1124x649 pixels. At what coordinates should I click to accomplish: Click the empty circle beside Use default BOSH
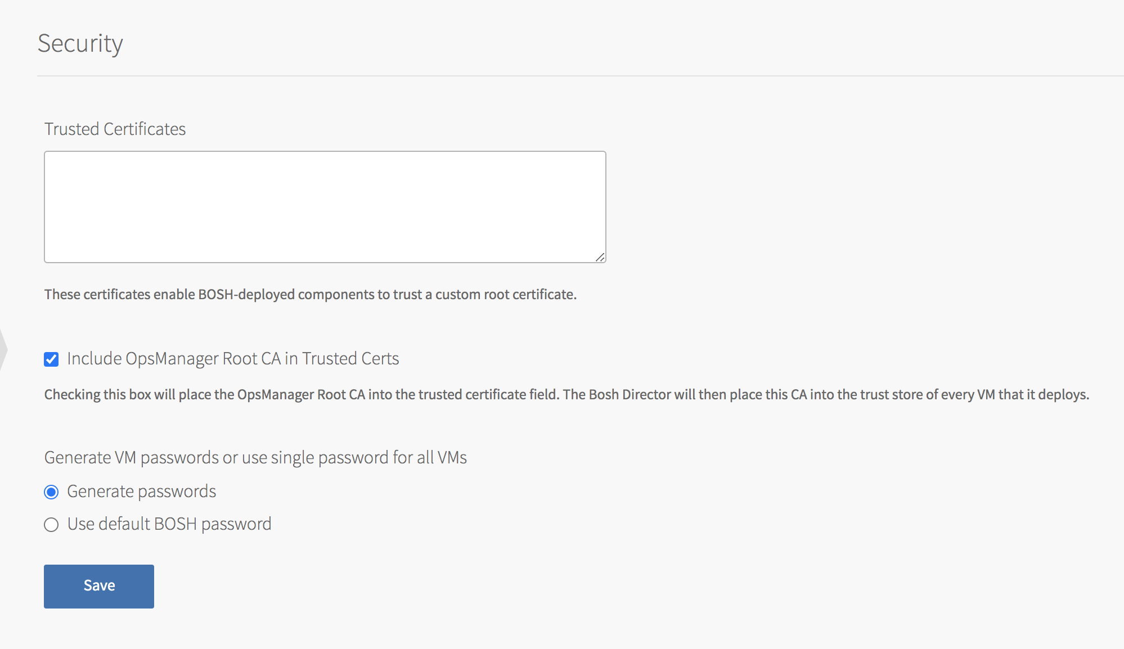coord(51,525)
